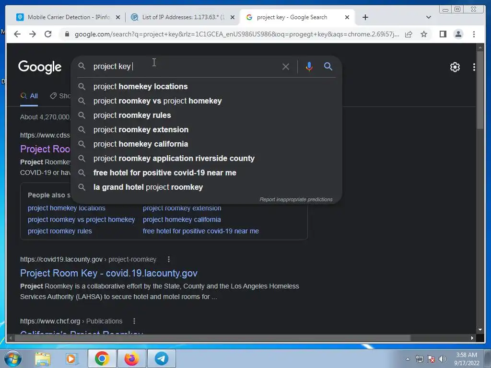Show hidden tray icons arrow
The width and height of the screenshot is (491, 368).
click(x=408, y=359)
